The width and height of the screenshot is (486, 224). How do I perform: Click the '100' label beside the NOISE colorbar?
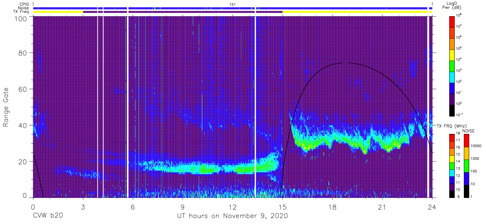click(474, 171)
